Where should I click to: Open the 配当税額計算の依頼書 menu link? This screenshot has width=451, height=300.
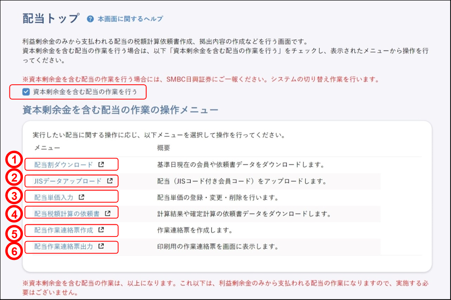[67, 213]
